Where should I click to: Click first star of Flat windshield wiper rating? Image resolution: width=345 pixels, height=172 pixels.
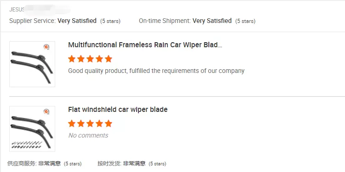72,123
